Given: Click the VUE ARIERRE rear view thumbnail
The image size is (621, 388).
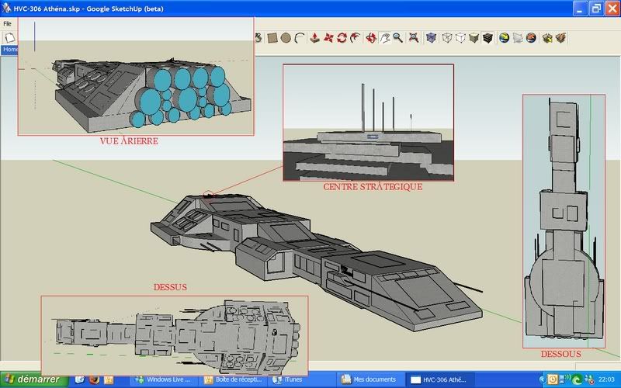Looking at the screenshot, I should 135,76.
